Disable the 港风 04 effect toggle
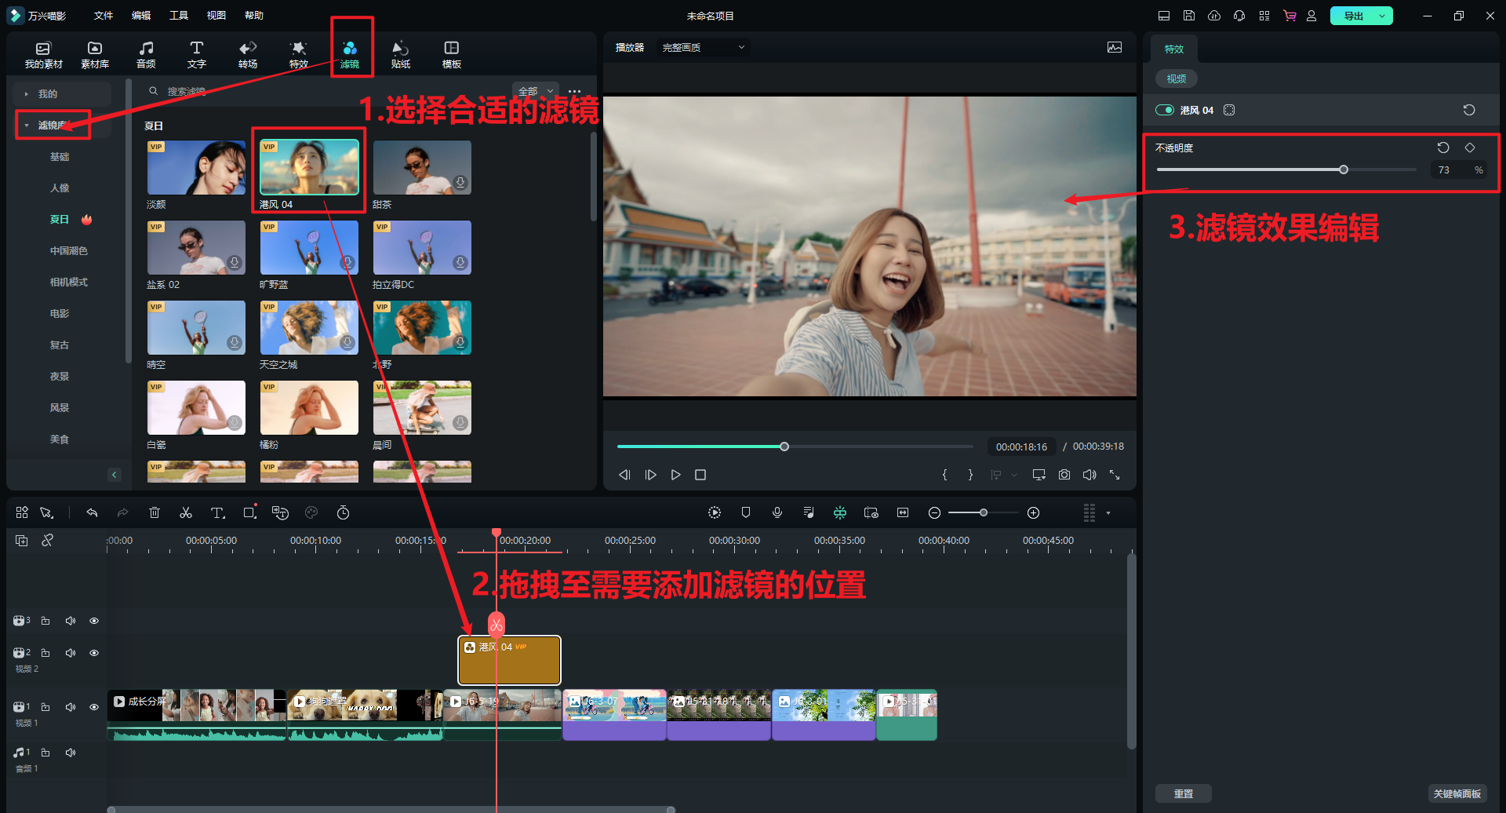The width and height of the screenshot is (1506, 813). click(1164, 110)
